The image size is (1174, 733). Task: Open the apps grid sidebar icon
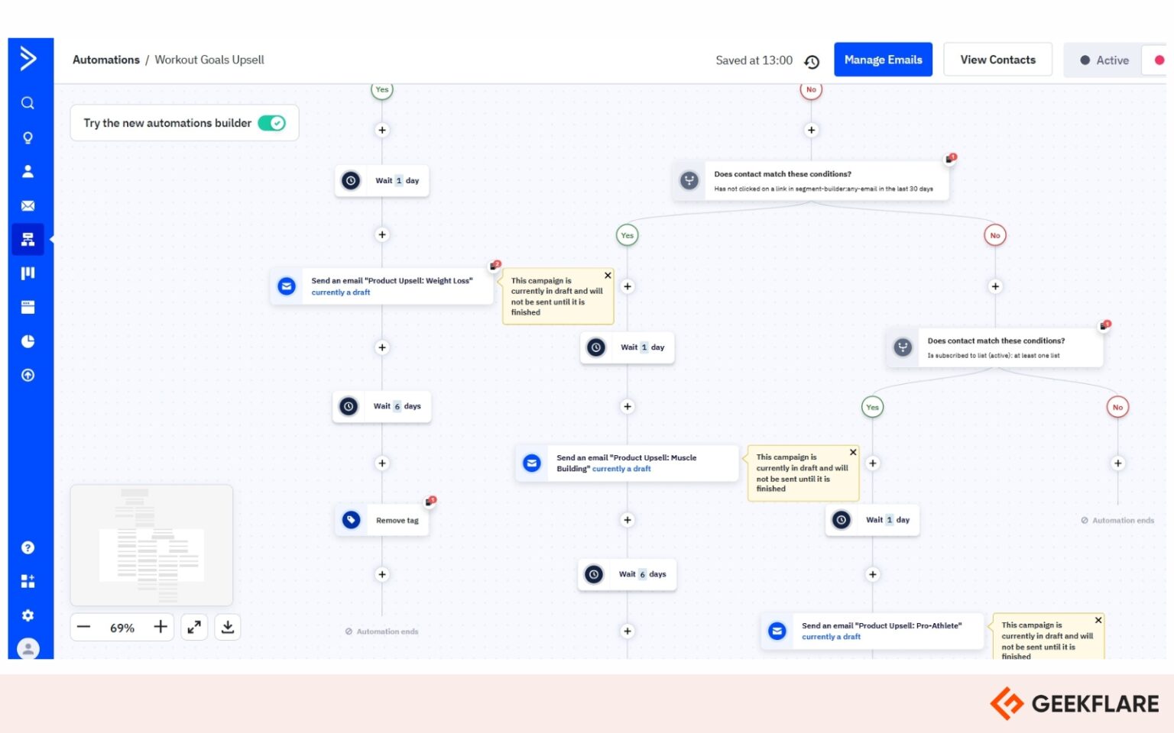28,581
